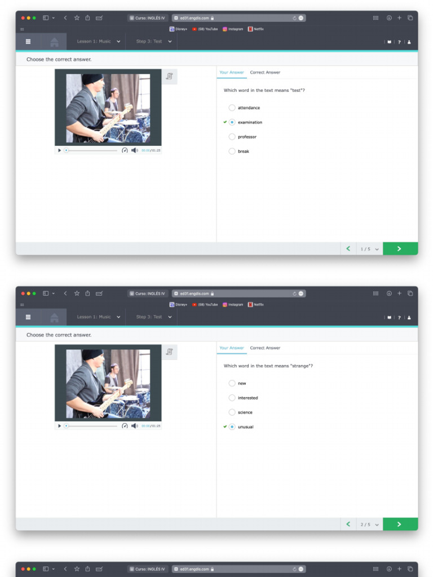The image size is (433, 577).
Task: Open downloads icon in the 1/5 window browser toolbar
Action: click(389, 17)
